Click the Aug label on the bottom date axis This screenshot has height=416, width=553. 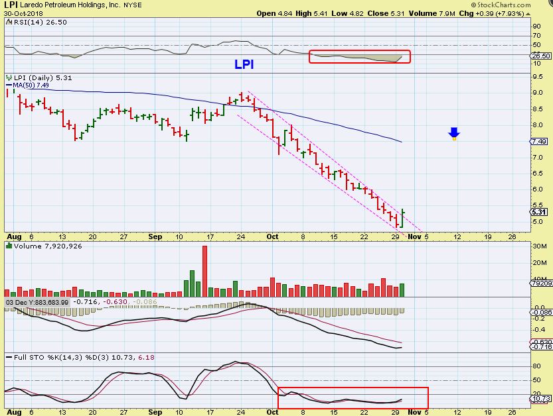tap(14, 412)
